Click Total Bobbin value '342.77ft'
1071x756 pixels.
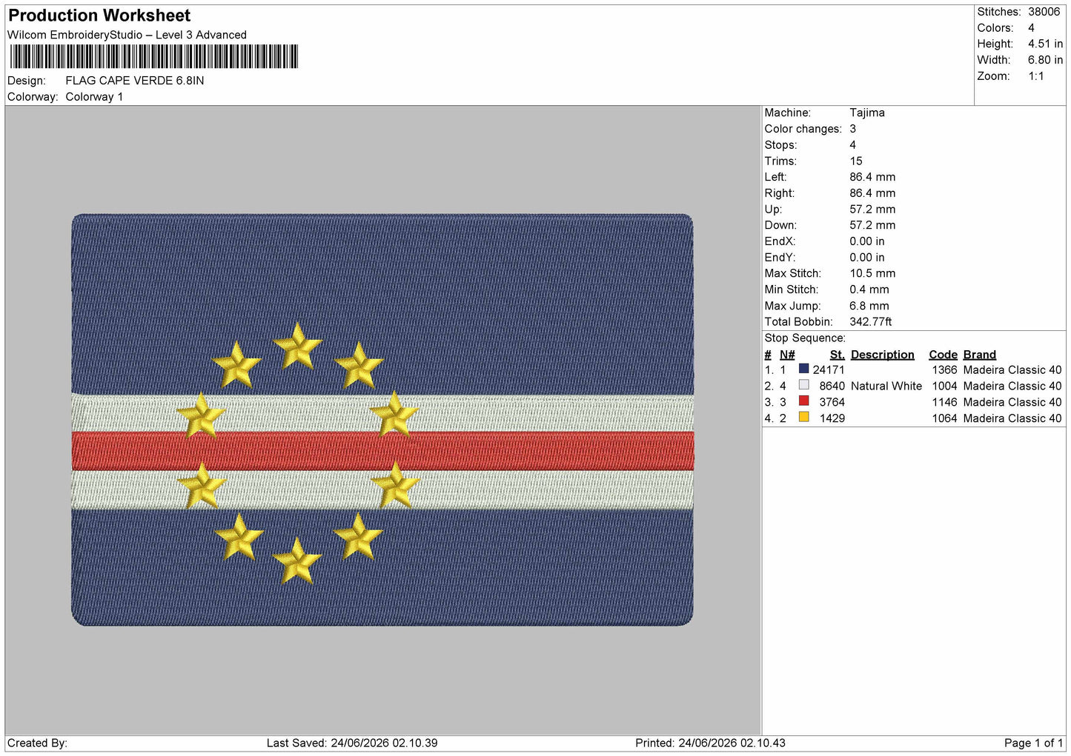[x=871, y=322]
